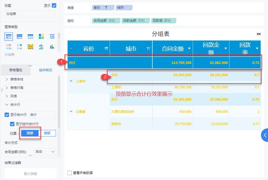Click the sort icon in 省份 header
The height and width of the screenshot is (180, 268).
[106, 48]
